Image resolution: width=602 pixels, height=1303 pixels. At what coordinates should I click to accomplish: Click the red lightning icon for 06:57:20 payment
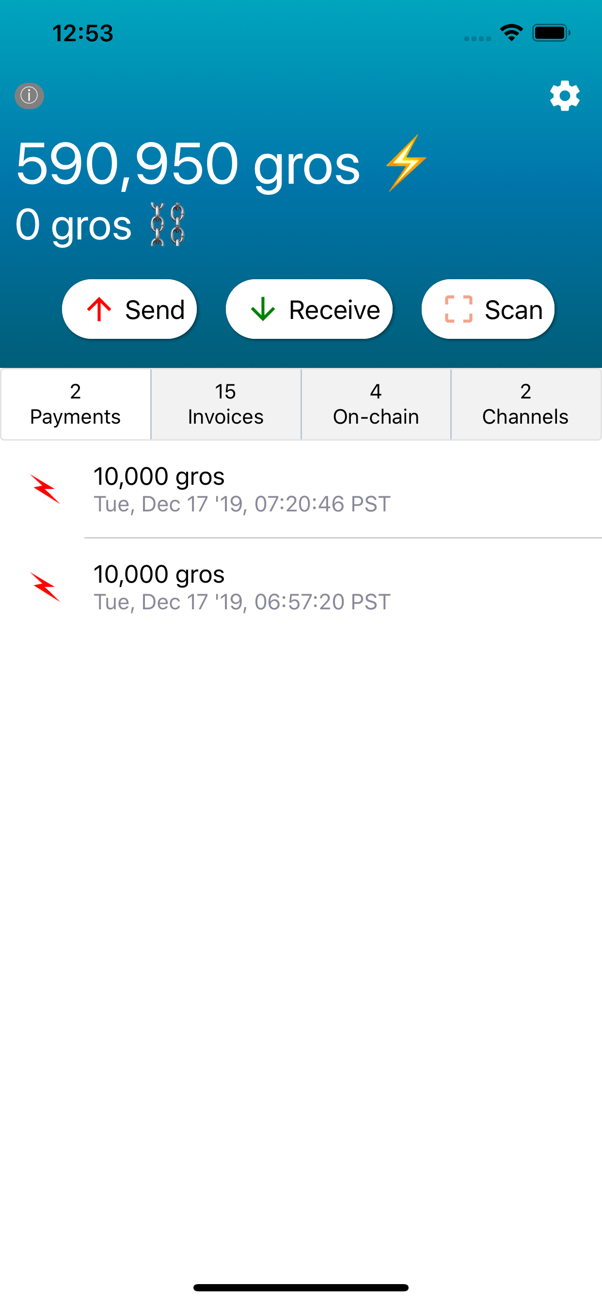click(x=46, y=587)
